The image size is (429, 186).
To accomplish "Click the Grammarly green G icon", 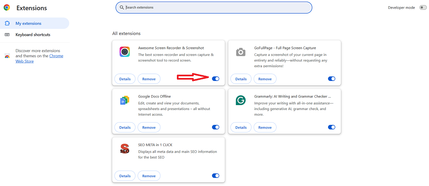I will pyautogui.click(x=241, y=100).
